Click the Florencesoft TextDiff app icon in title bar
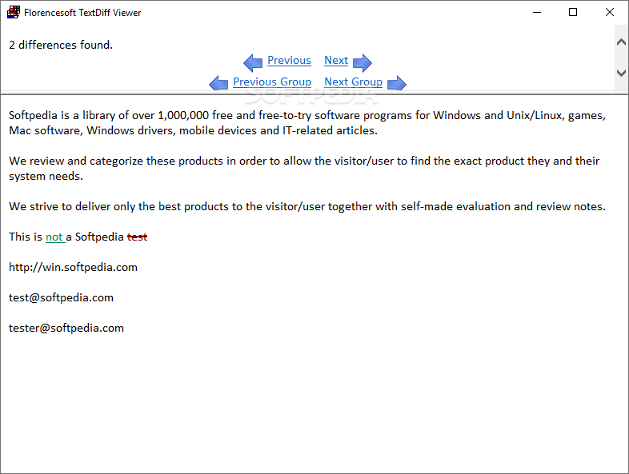This screenshot has width=629, height=474. tap(14, 13)
